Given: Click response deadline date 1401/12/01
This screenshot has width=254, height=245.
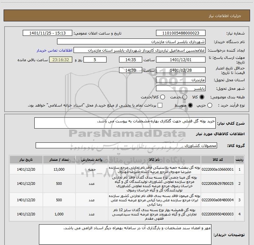Looking at the screenshot, I should [x=181, y=60].
